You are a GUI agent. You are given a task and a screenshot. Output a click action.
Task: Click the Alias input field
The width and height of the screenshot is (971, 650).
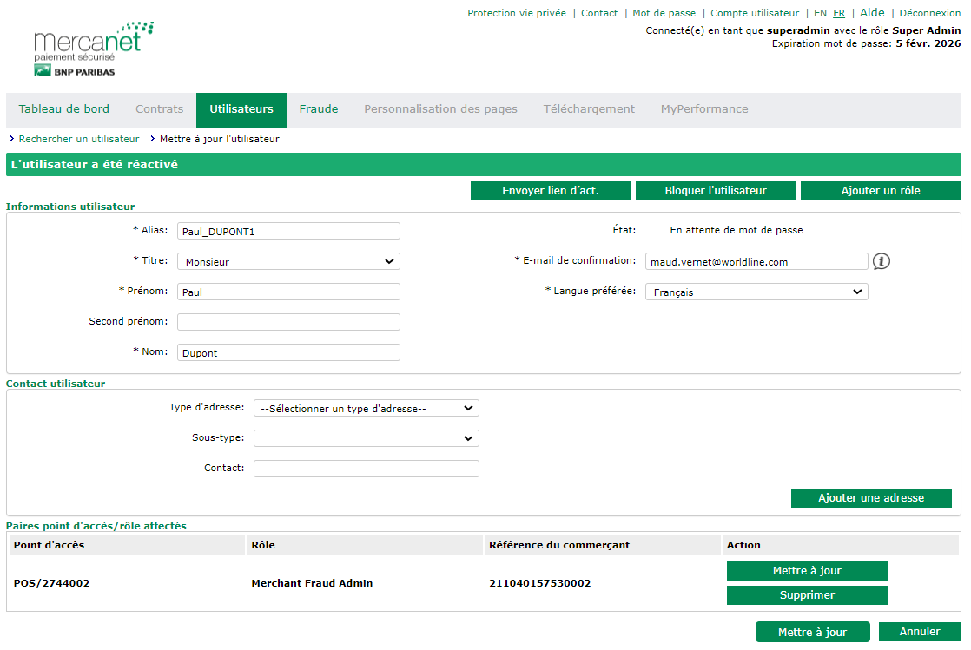[288, 231]
